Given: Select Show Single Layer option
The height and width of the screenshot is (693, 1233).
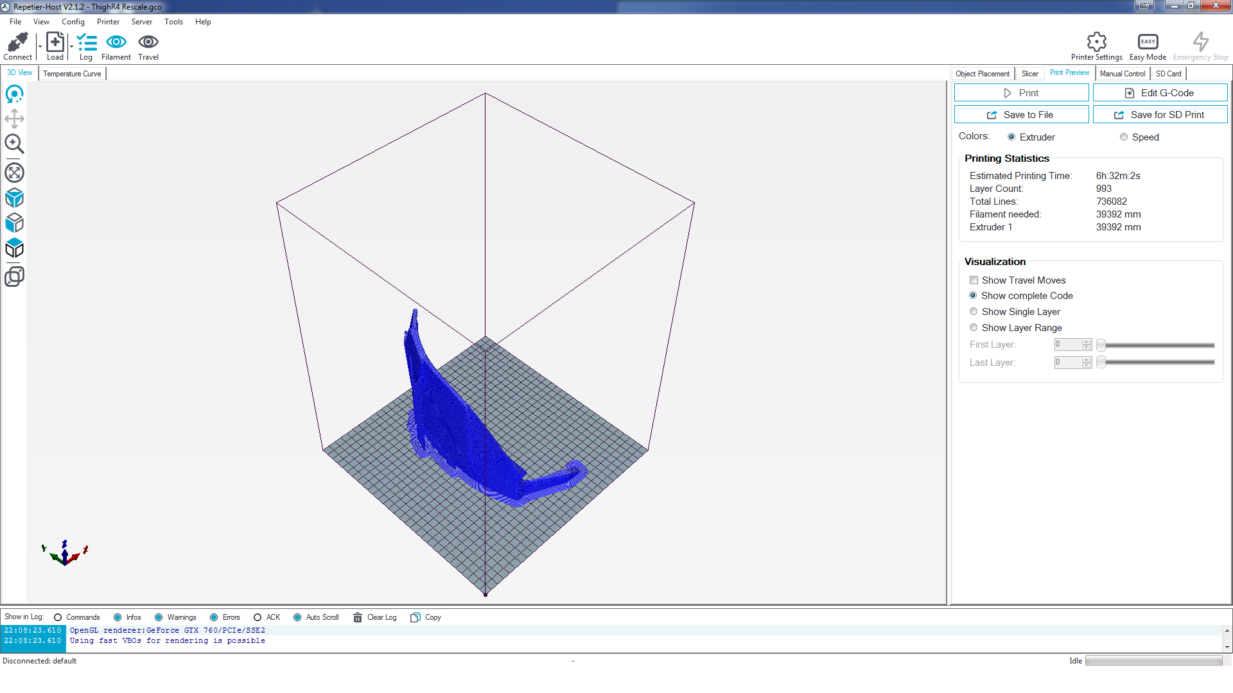Looking at the screenshot, I should 974,312.
